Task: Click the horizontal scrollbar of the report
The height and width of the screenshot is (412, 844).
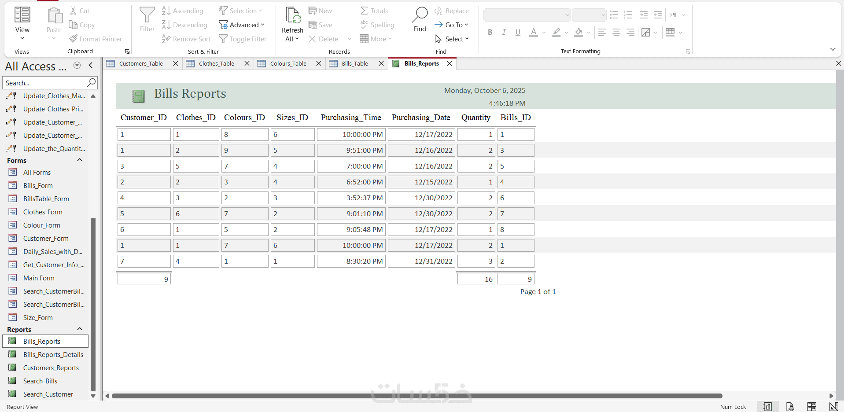Action: pyautogui.click(x=417, y=396)
